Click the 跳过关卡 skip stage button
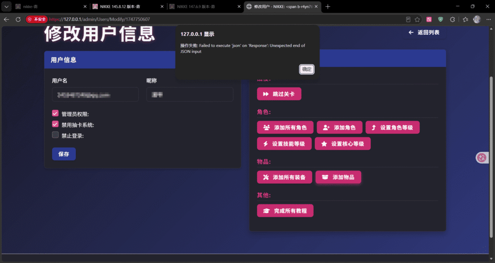 click(x=279, y=94)
